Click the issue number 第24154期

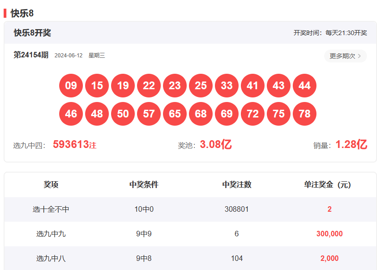pyautogui.click(x=31, y=55)
